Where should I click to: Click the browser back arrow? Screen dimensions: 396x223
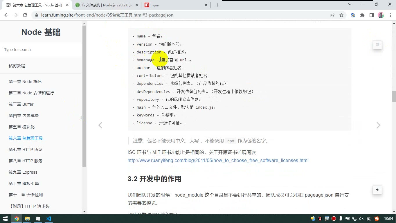point(7,15)
